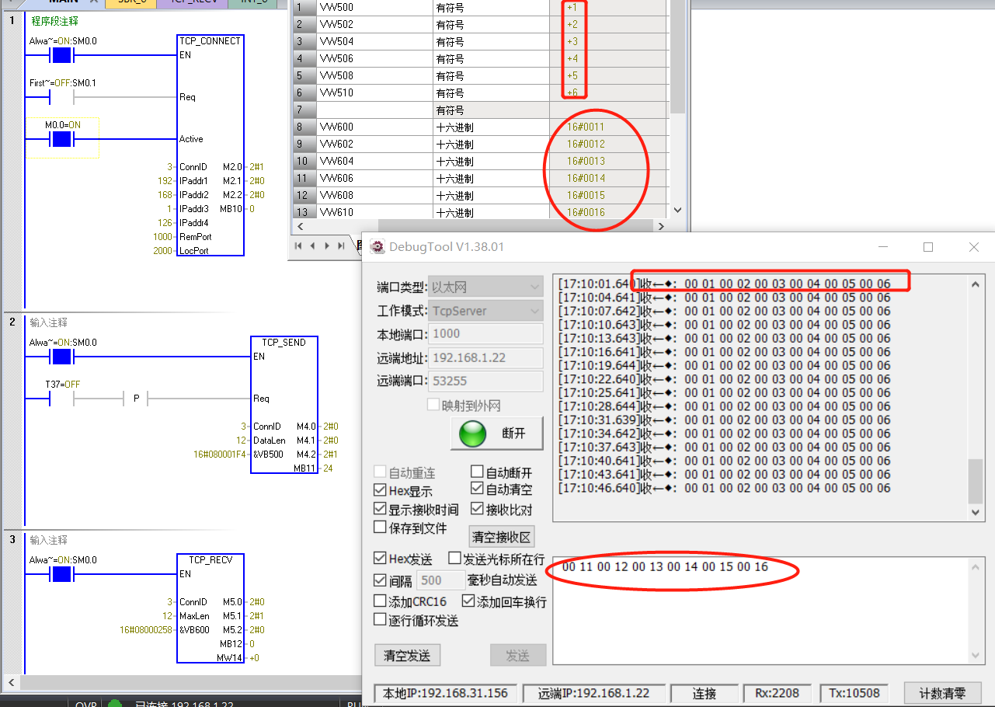The height and width of the screenshot is (707, 995).
Task: Jump to first record with leftmost navigation icon
Action: [x=298, y=246]
